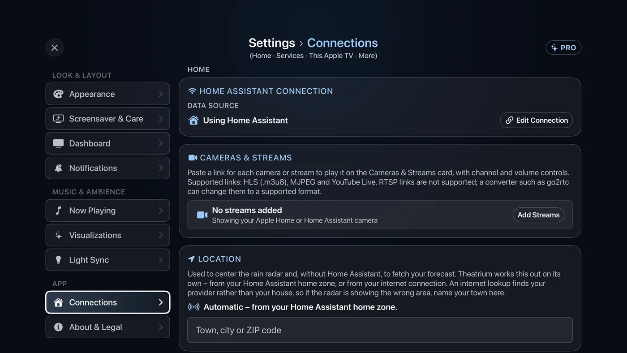Image resolution: width=627 pixels, height=353 pixels.
Task: Close settings with the X button
Action: click(55, 47)
